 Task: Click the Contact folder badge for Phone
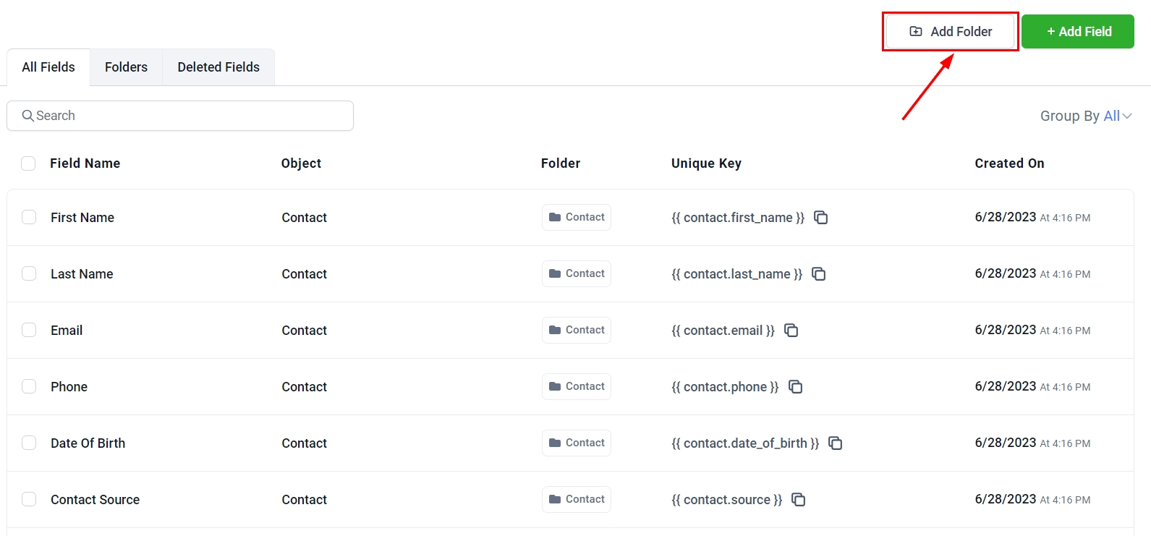point(577,387)
